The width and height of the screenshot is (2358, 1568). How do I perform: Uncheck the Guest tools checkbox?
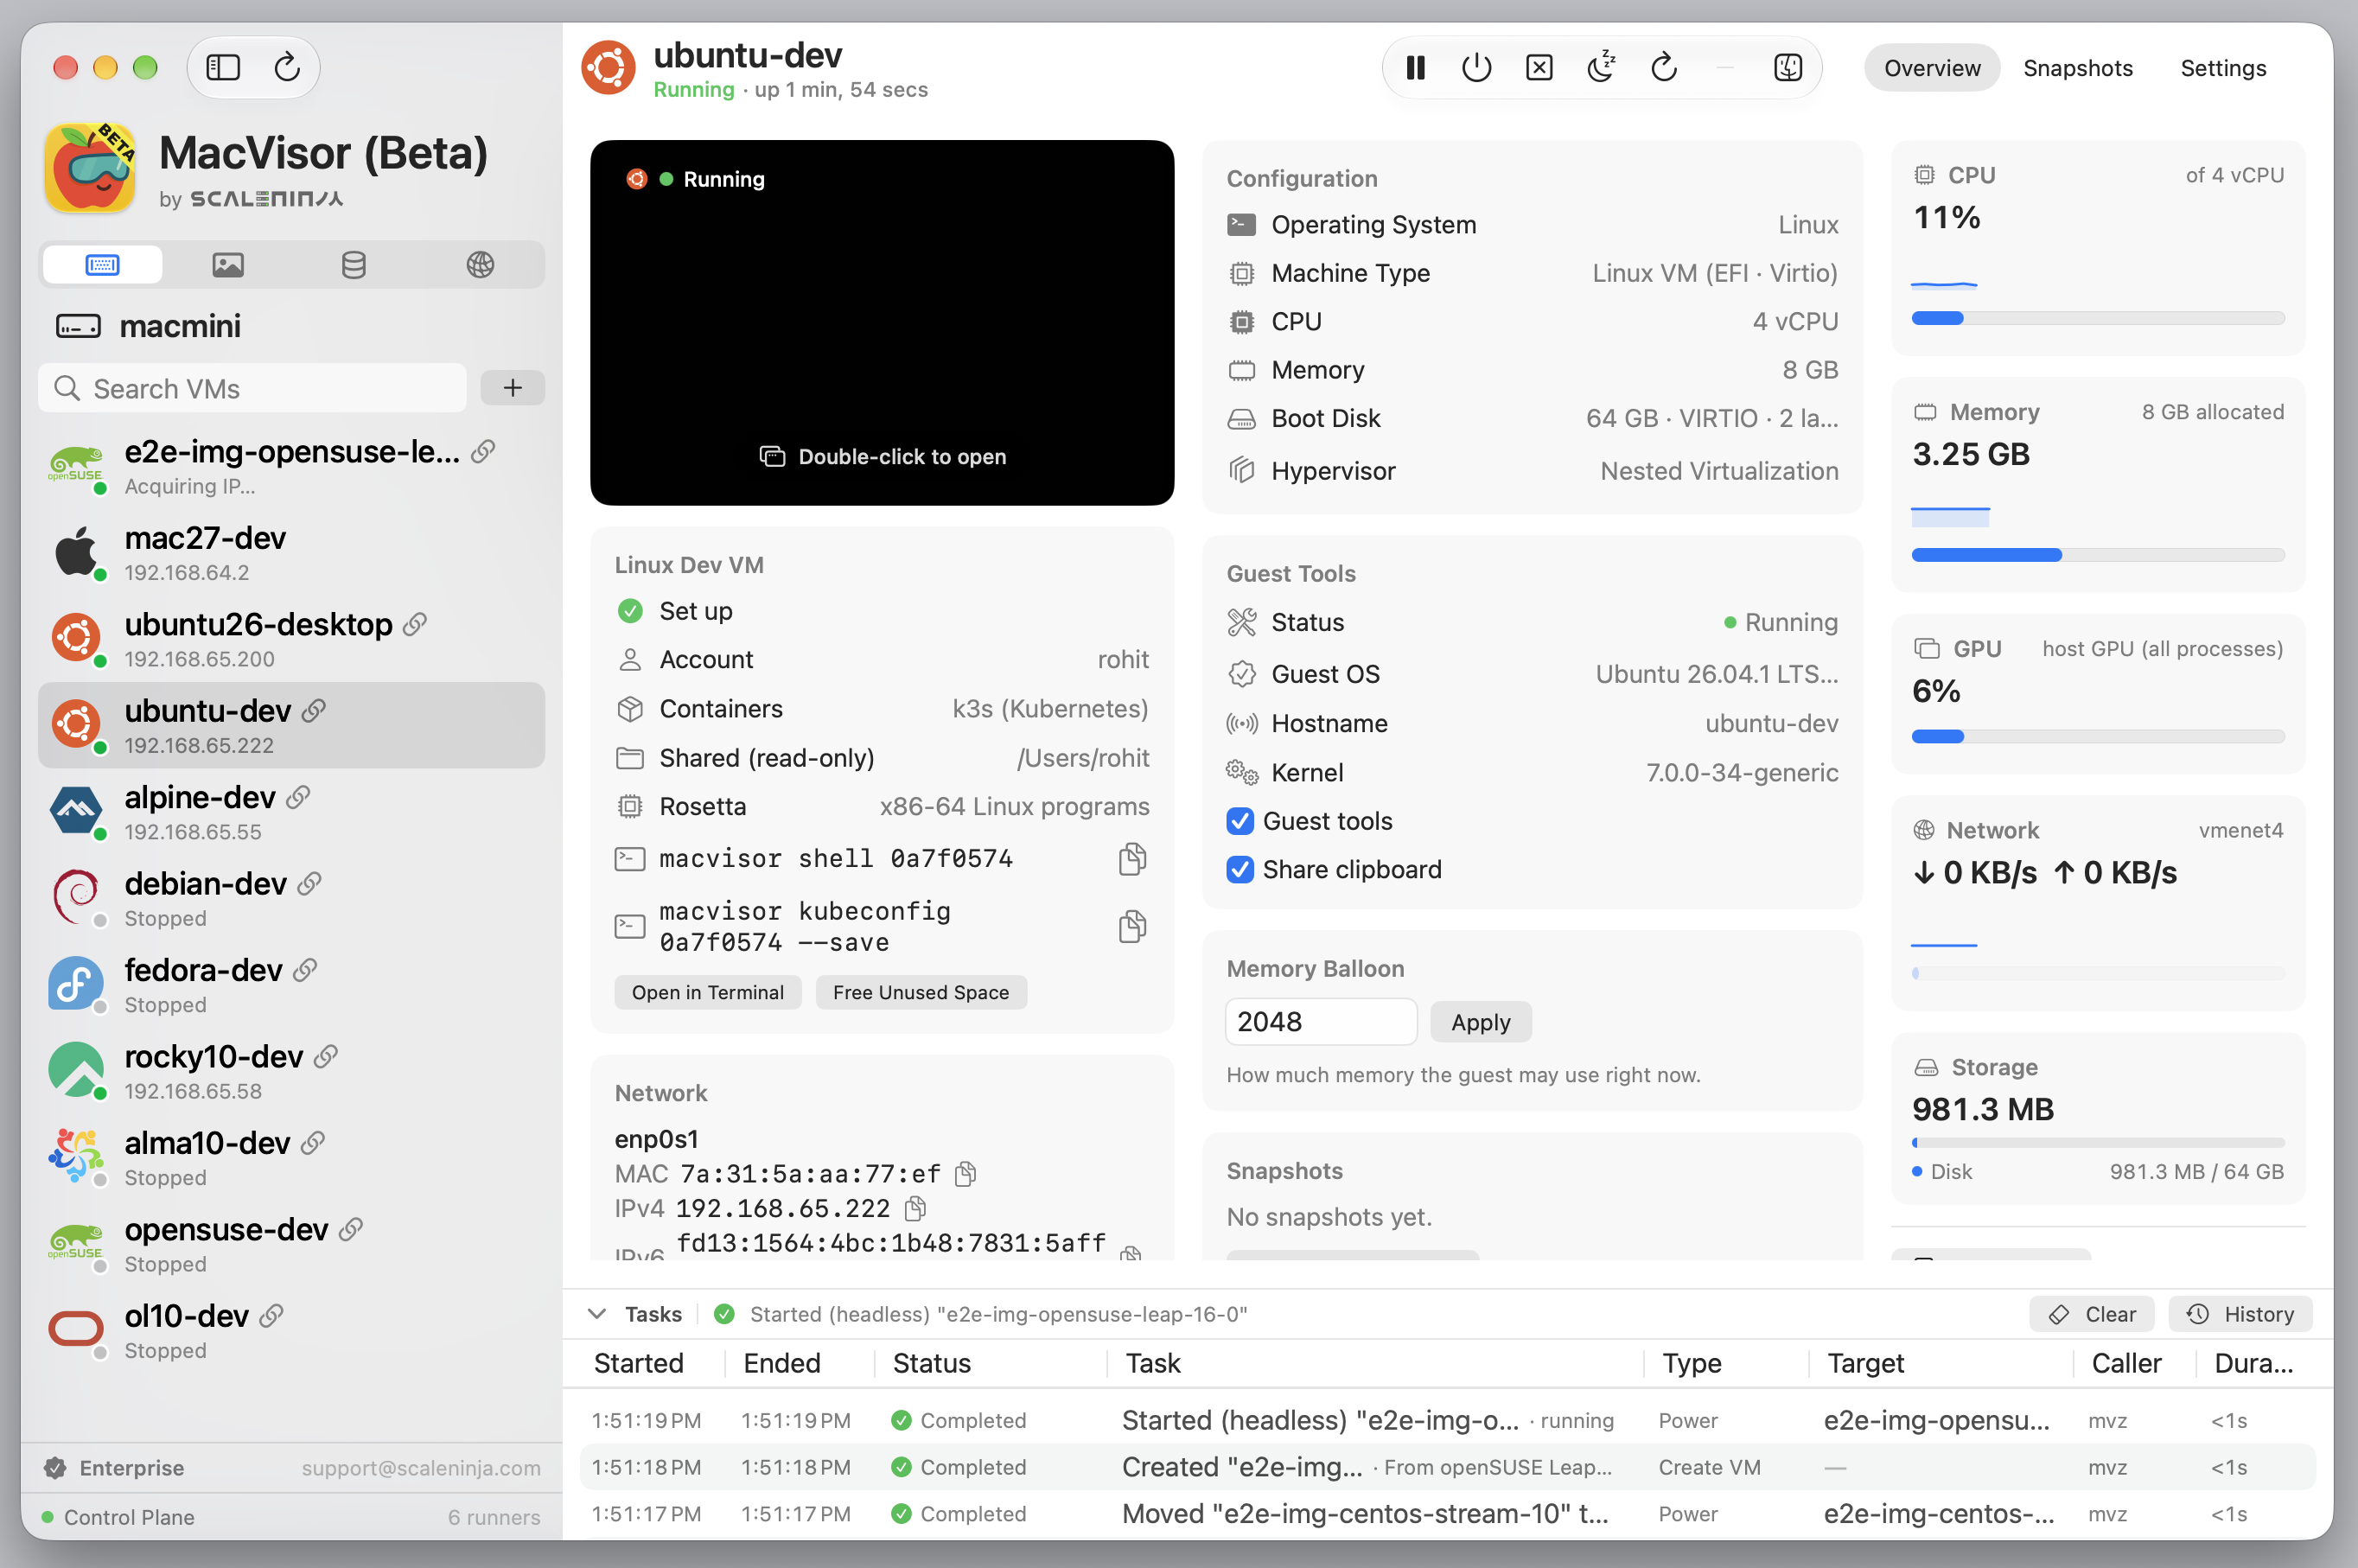(x=1240, y=821)
